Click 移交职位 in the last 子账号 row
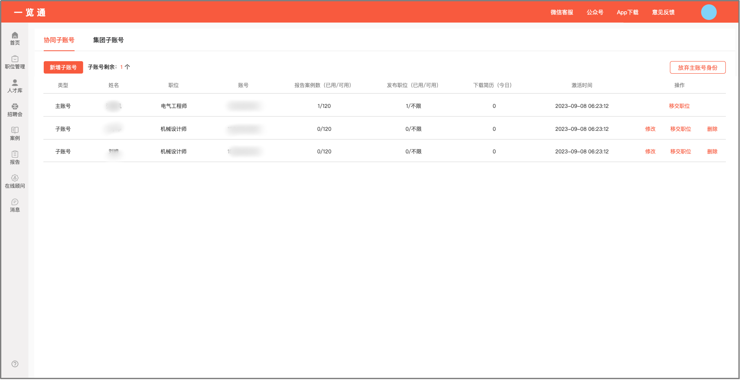The width and height of the screenshot is (741, 380). click(x=681, y=152)
